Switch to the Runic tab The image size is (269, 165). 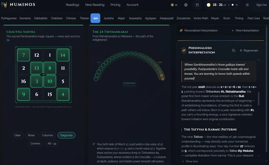pyautogui.click(x=227, y=18)
